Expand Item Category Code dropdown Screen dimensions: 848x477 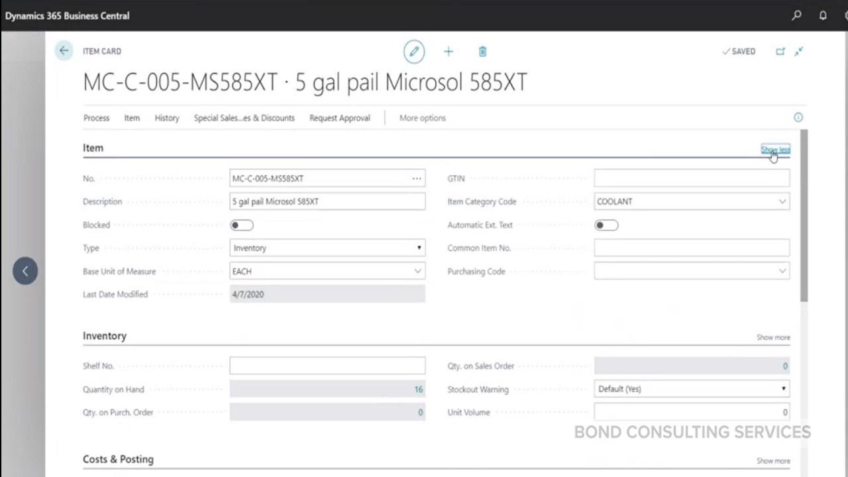(782, 201)
